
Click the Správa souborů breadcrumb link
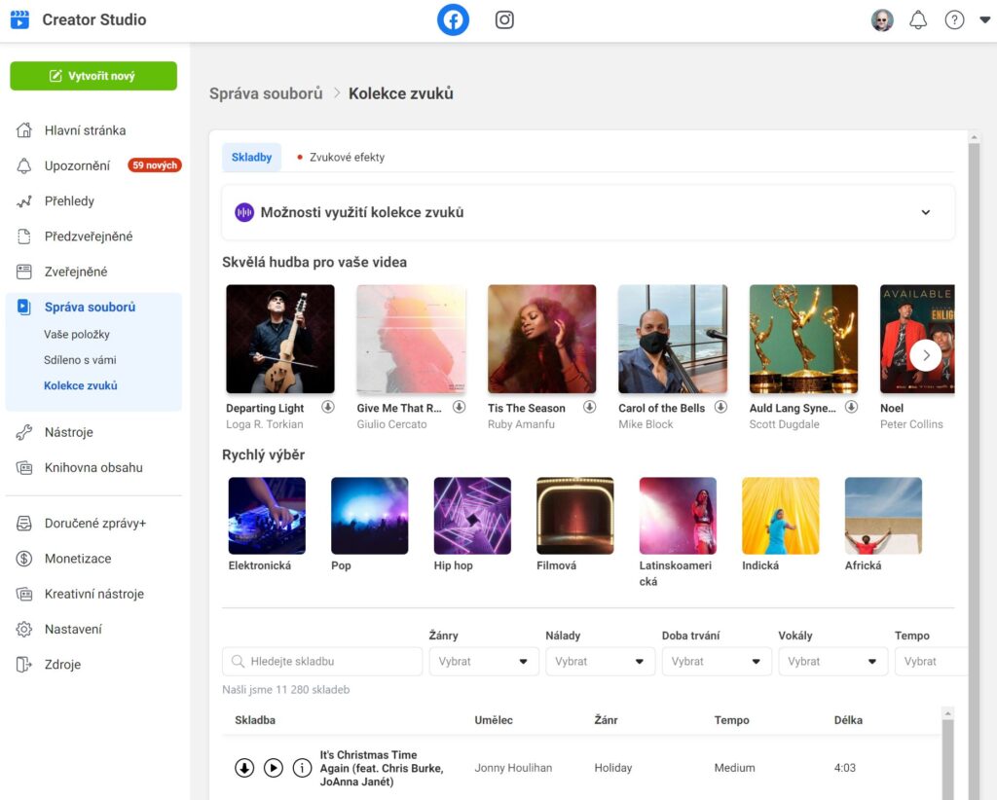[x=266, y=93]
